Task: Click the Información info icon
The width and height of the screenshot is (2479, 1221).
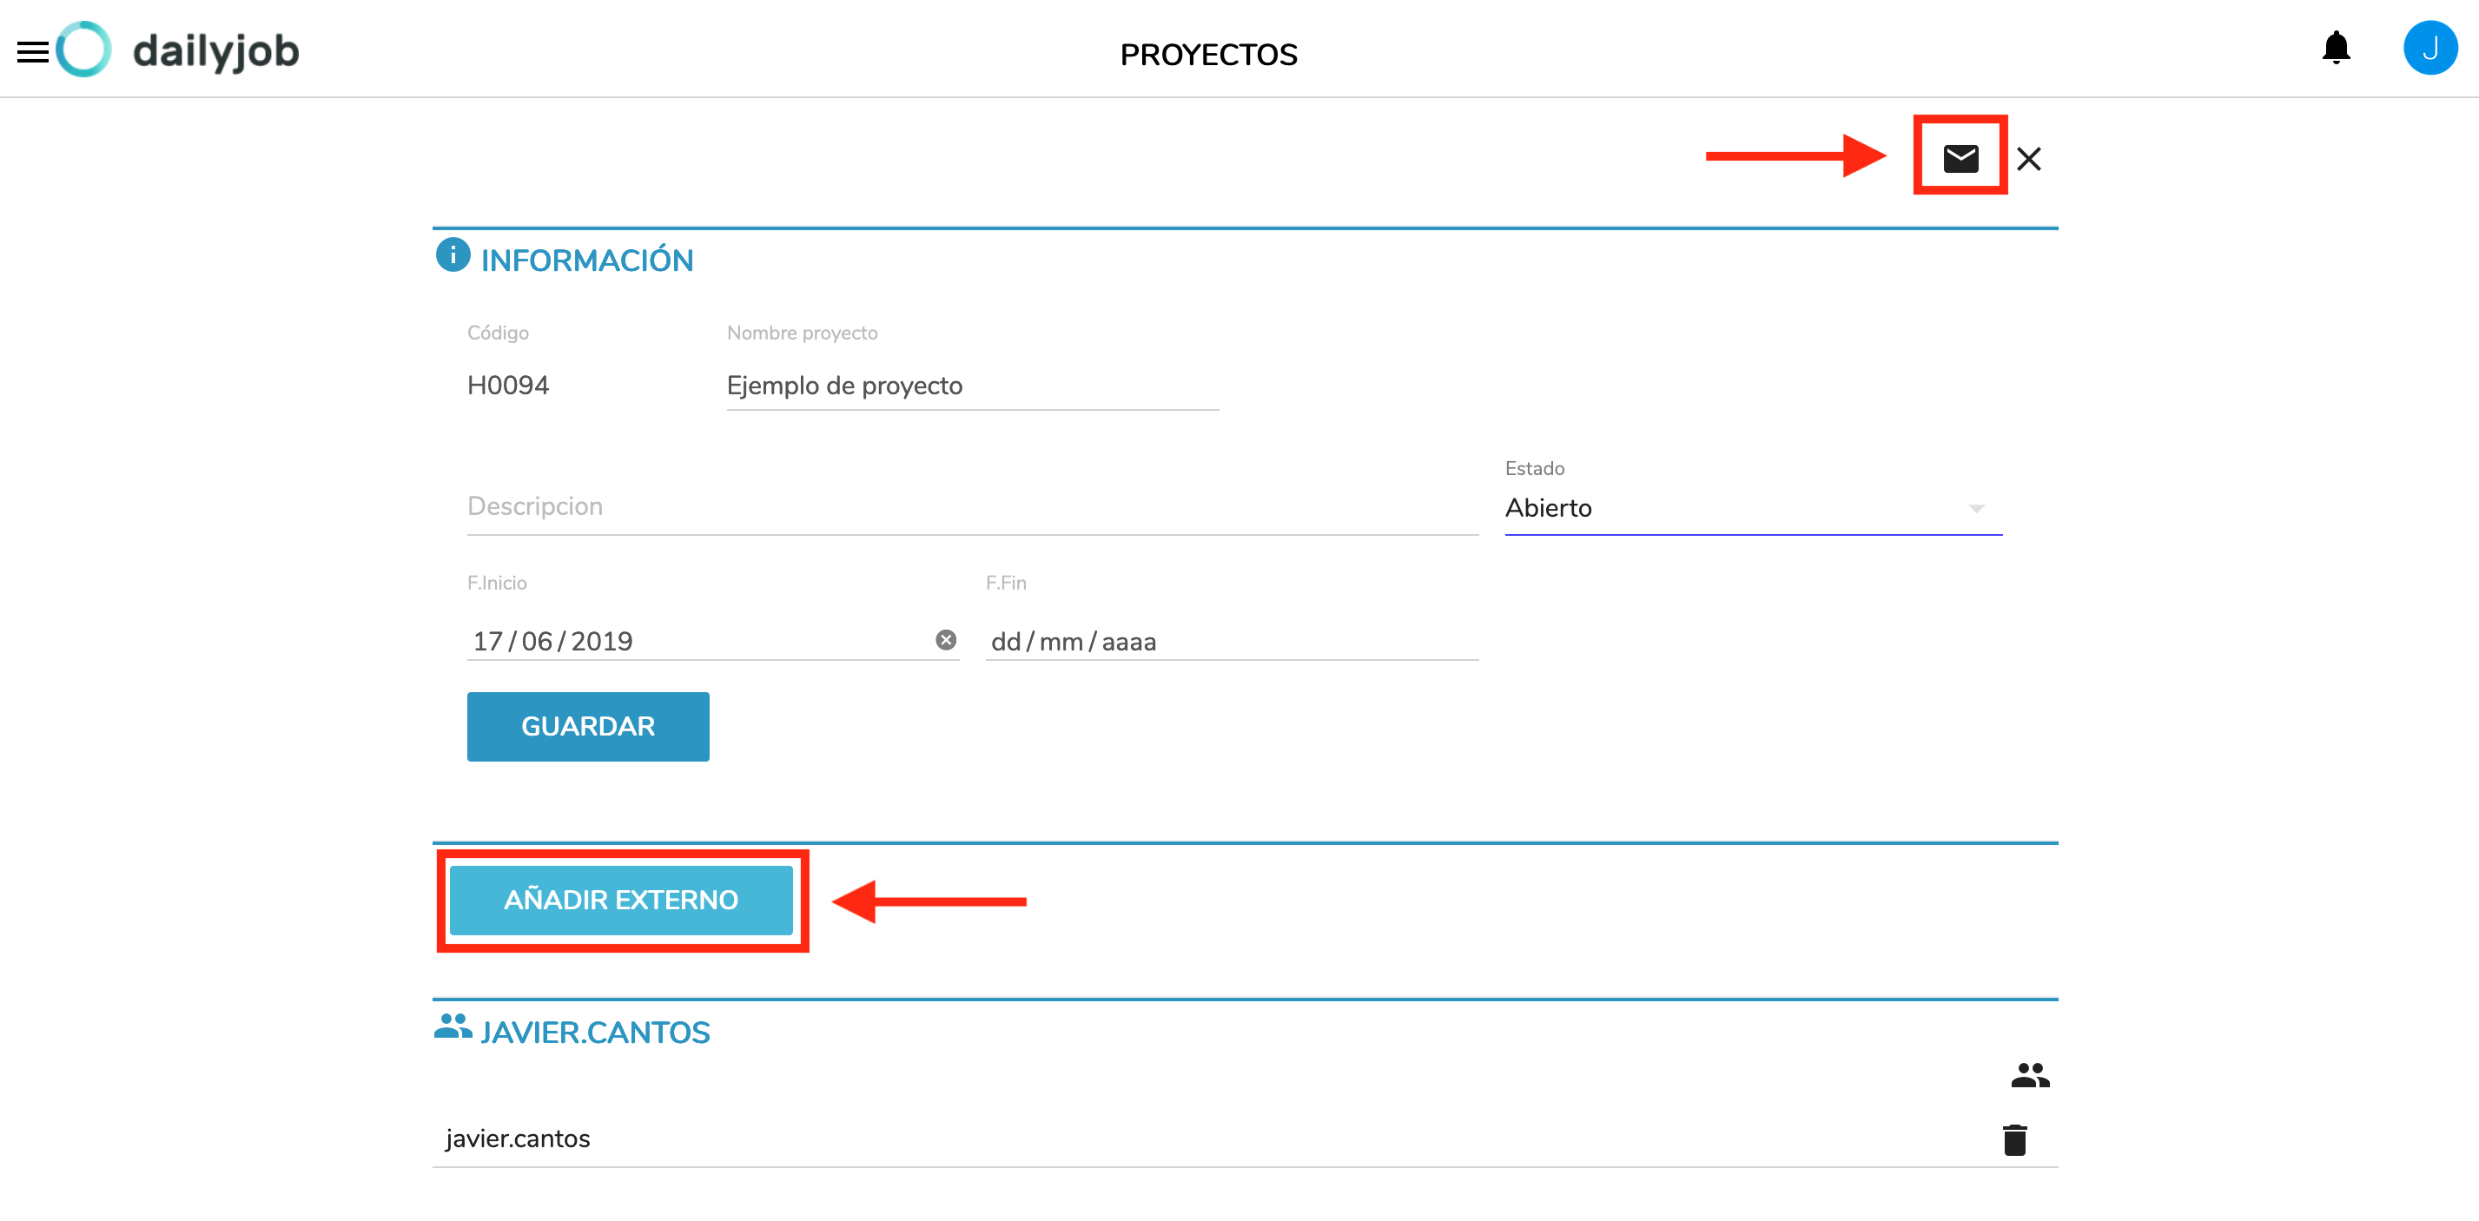Action: [x=453, y=256]
